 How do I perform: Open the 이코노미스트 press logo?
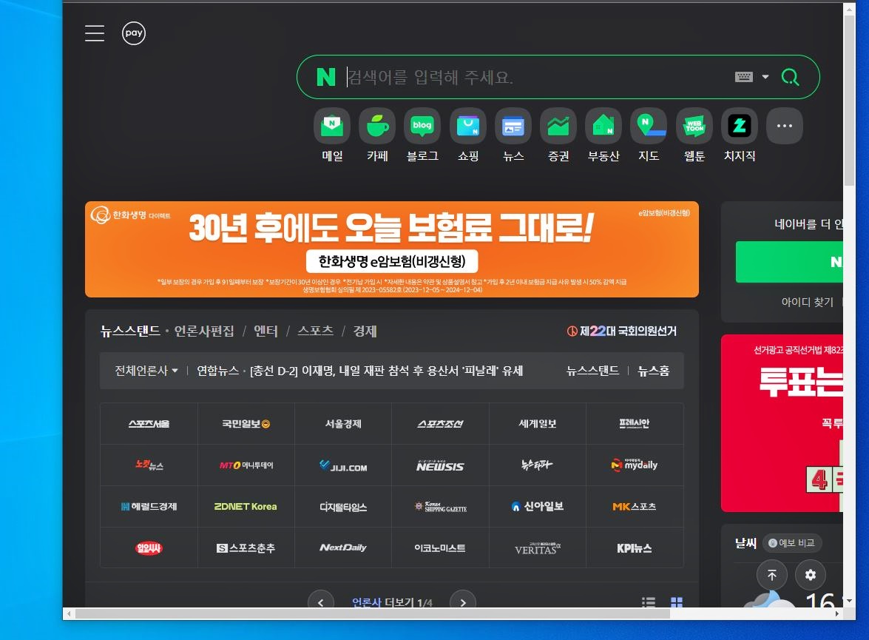pos(440,548)
